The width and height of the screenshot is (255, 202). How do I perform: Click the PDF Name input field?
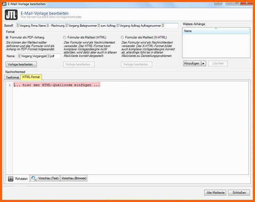[39, 56]
